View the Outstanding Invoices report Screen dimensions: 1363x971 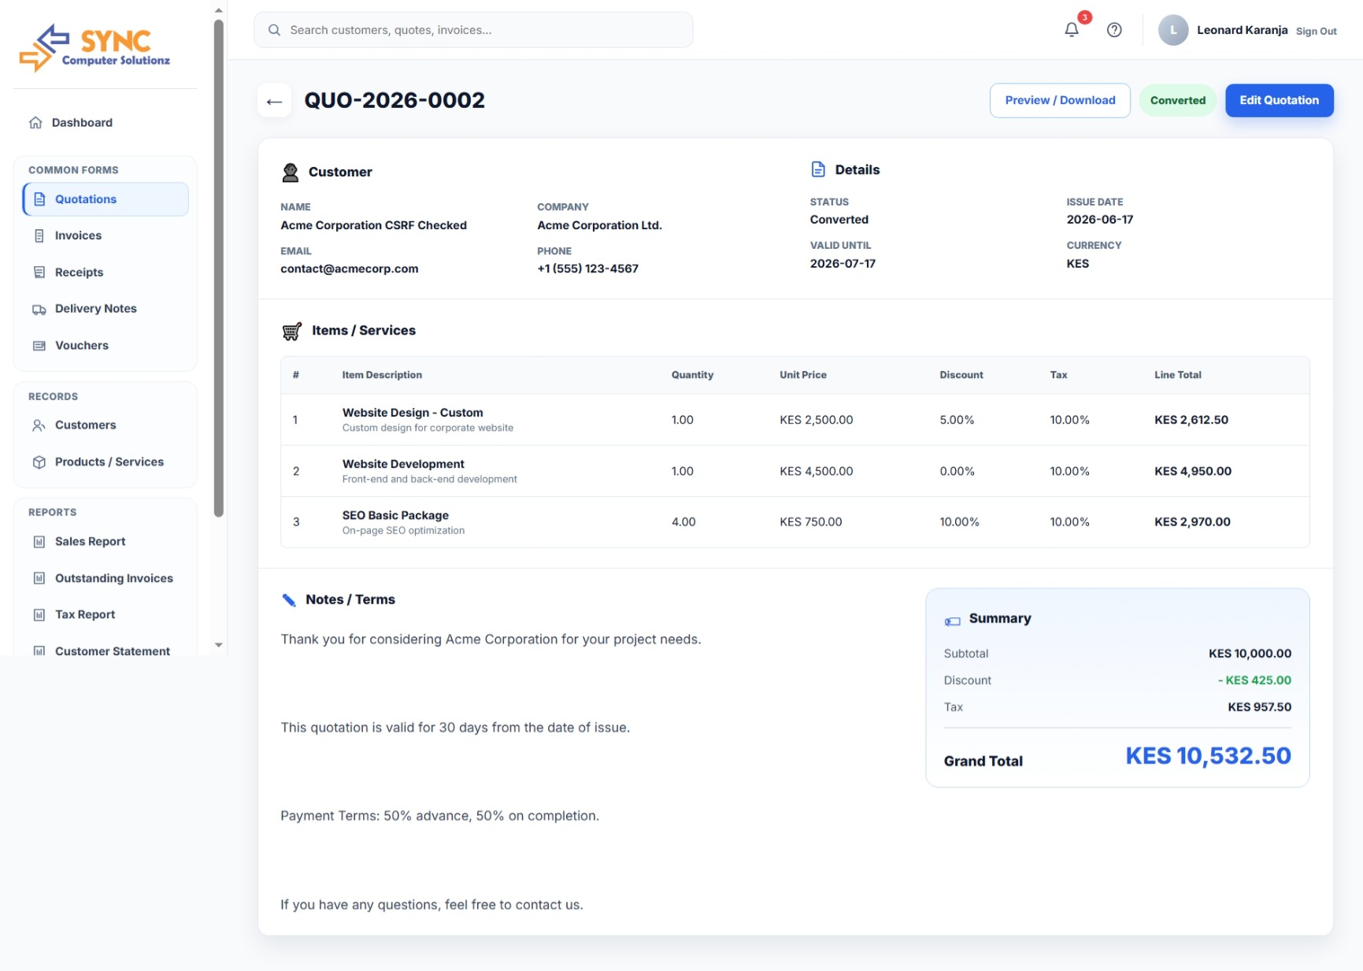click(105, 578)
